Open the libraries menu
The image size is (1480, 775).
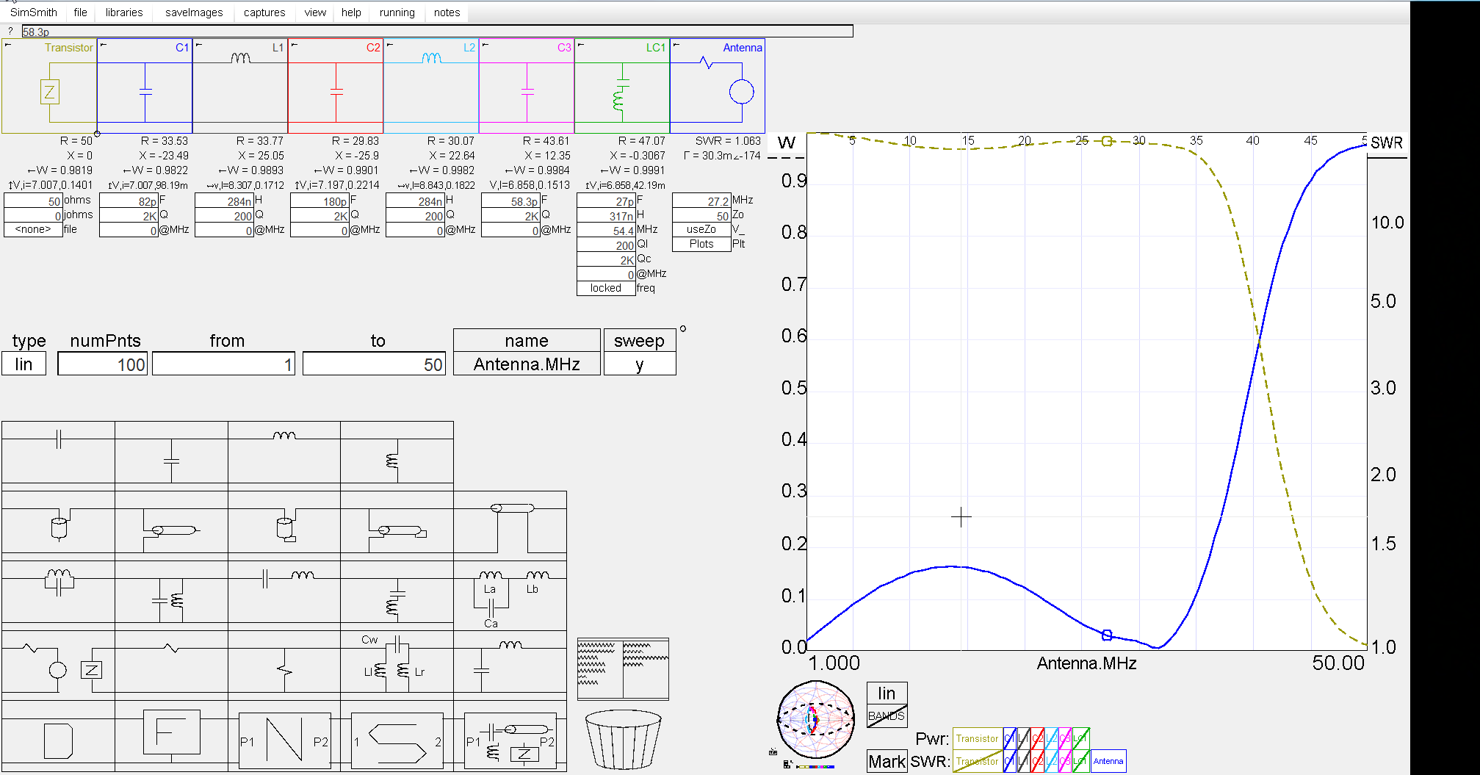pyautogui.click(x=124, y=12)
